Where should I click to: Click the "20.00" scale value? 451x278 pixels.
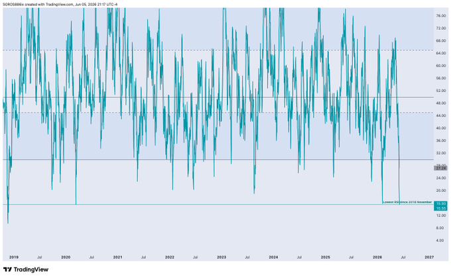(440, 191)
